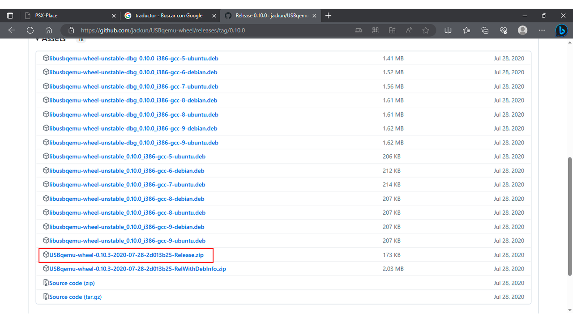The height and width of the screenshot is (322, 573).
Task: Download unstable_0.10.0 i386-gcc-5-ubuntu.deb
Action: [128, 157]
